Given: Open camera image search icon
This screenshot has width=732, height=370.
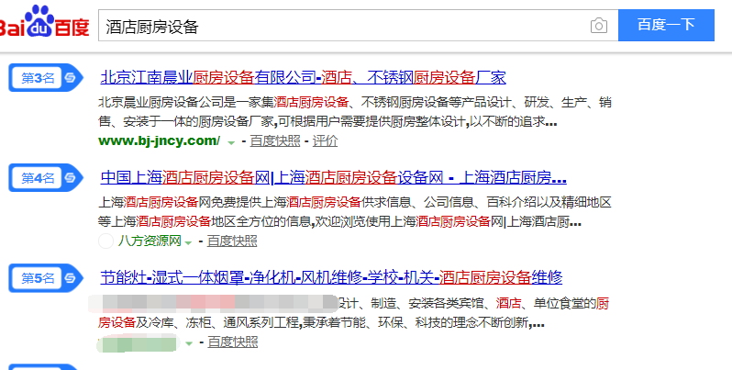Looking at the screenshot, I should [598, 25].
